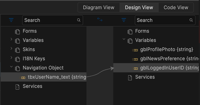Click the left panel filter icon
The height and width of the screenshot is (105, 200).
(x=11, y=20)
